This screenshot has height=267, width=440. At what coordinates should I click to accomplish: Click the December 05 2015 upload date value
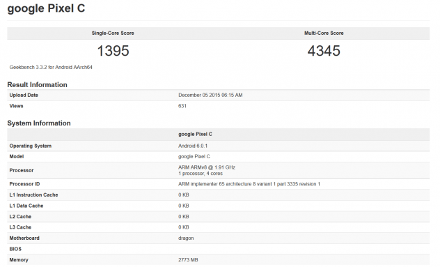coord(210,95)
